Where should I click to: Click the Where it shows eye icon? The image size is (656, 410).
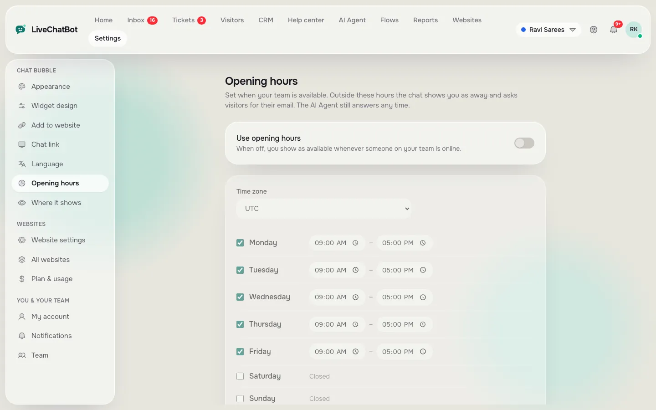(x=22, y=203)
